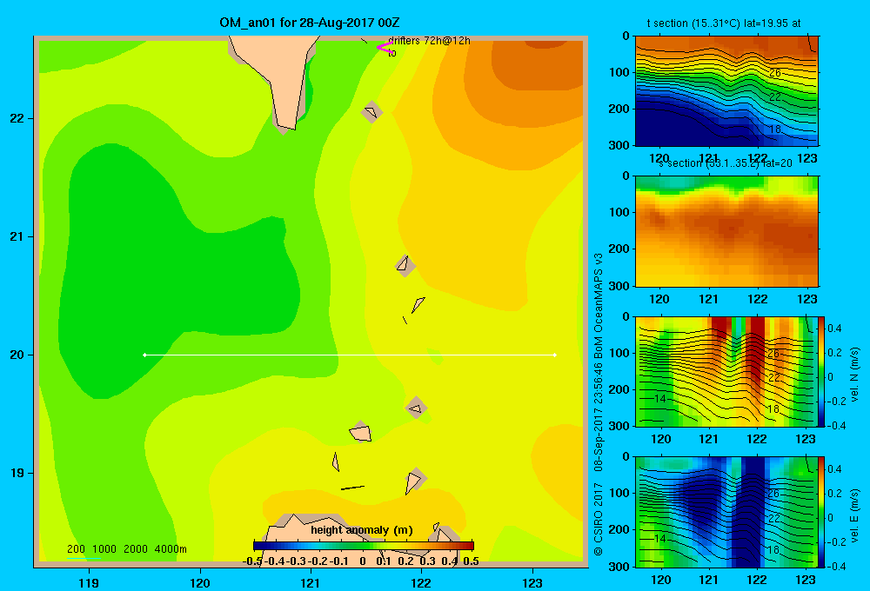
Task: Click the title 'OM_an01 for 28-Aug-2017 00Z'
Action: coord(310,23)
